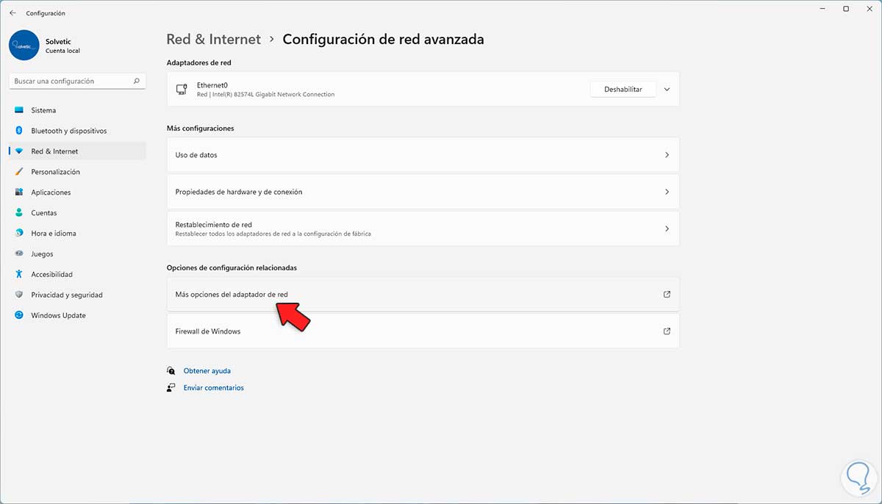Select the Aplicaciones icon in sidebar
This screenshot has height=504, width=882.
[x=19, y=192]
